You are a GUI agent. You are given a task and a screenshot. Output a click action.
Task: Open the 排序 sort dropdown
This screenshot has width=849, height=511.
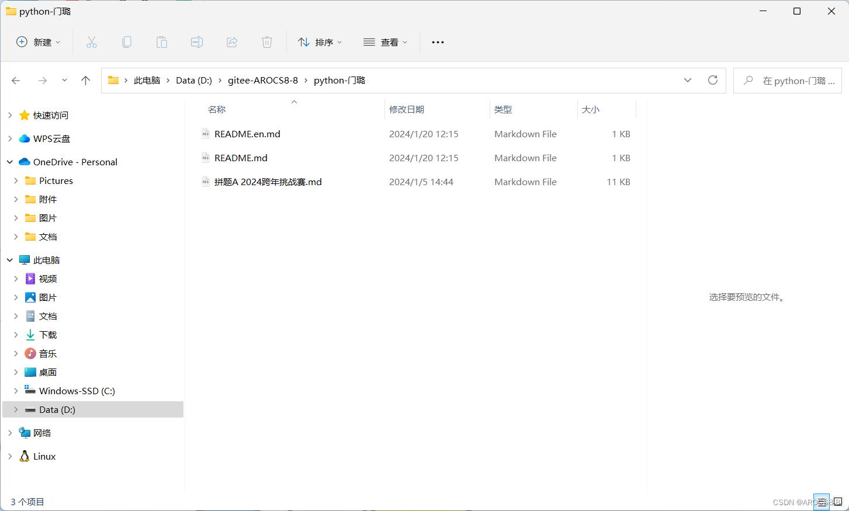[x=320, y=41]
